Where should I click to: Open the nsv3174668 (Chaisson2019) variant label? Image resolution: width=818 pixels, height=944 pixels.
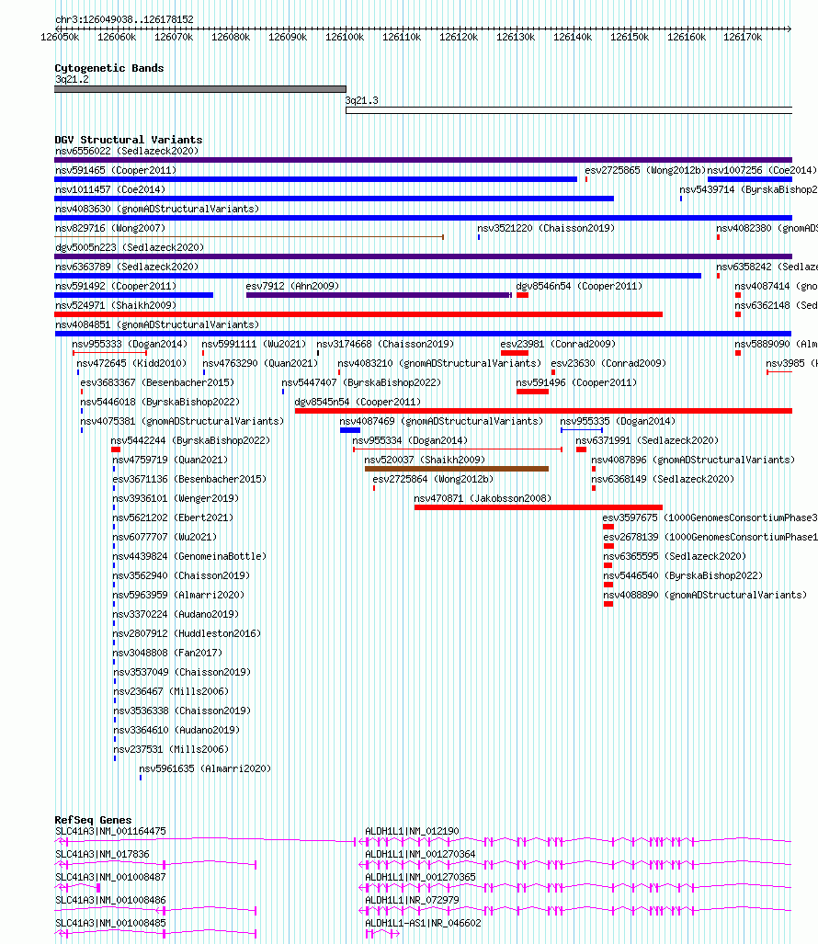[385, 344]
